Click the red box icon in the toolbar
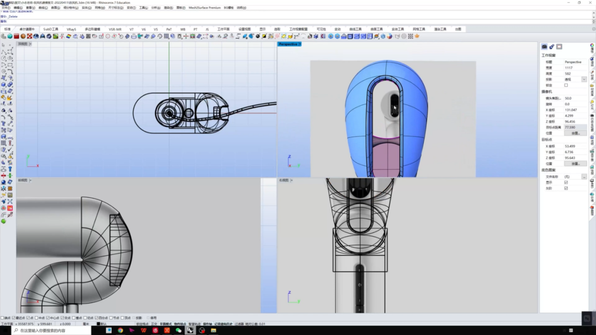This screenshot has height=335, width=596. (x=17, y=36)
